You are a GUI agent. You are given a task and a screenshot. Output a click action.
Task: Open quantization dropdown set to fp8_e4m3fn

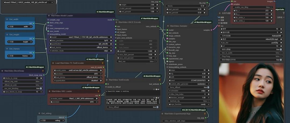81,44
